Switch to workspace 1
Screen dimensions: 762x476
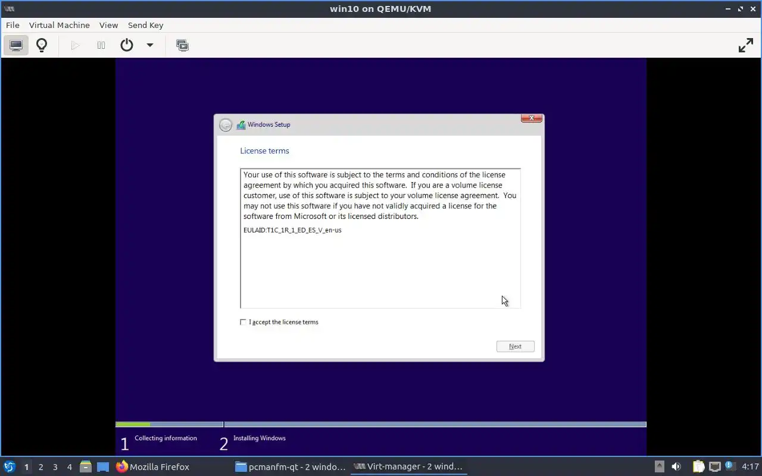coord(26,467)
